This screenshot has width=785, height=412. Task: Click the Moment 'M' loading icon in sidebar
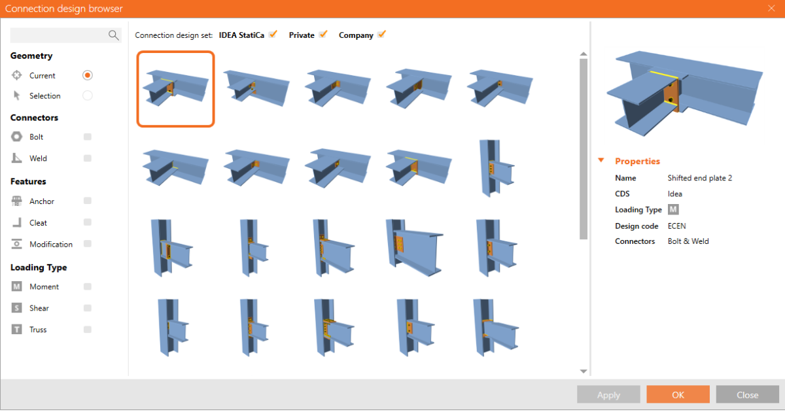point(17,286)
